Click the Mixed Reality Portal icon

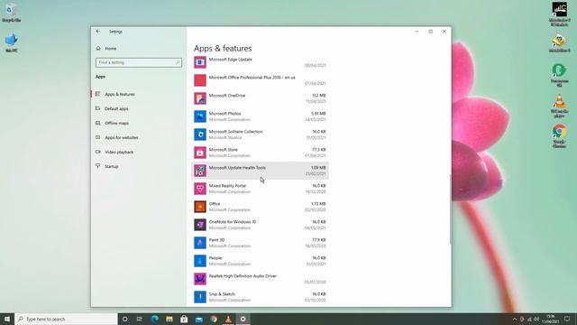pyautogui.click(x=200, y=189)
